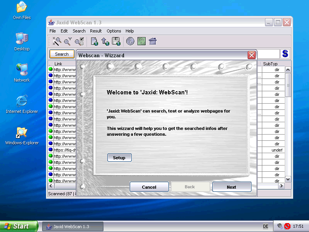Image resolution: width=309 pixels, height=232 pixels.
Task: Click the horizontal scrollbar left arrow
Action: coord(51,186)
